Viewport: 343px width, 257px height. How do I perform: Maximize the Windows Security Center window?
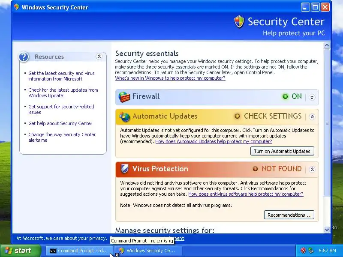(x=315, y=7)
